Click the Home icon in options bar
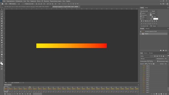 tap(2, 4)
